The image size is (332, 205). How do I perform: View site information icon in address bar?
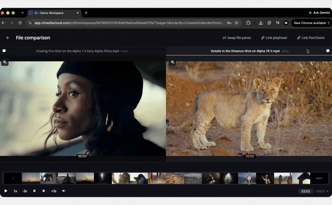(30, 23)
